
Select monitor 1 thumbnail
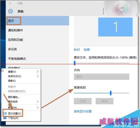[x=115, y=27]
